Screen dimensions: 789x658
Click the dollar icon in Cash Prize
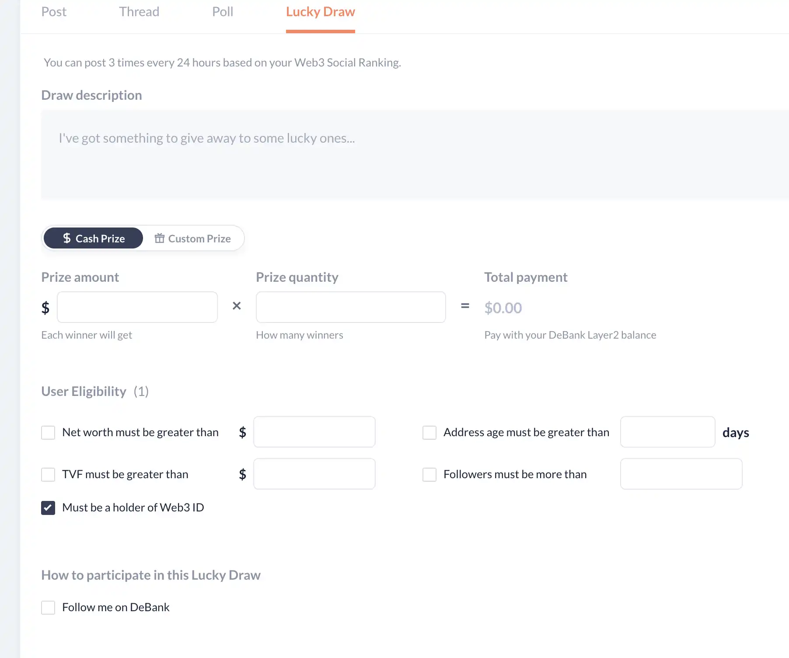pos(66,238)
